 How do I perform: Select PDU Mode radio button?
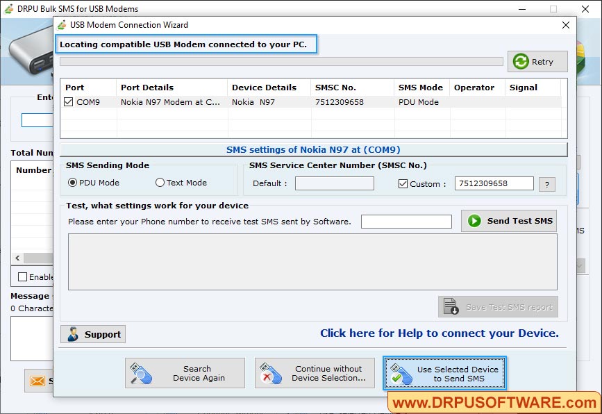coord(72,183)
